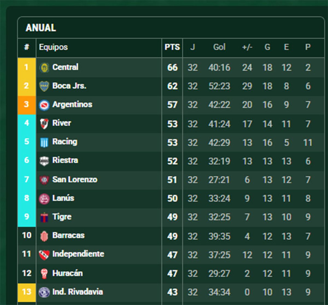328x305 pixels.
Task: Click the Independiente red crest icon
Action: pyautogui.click(x=44, y=254)
